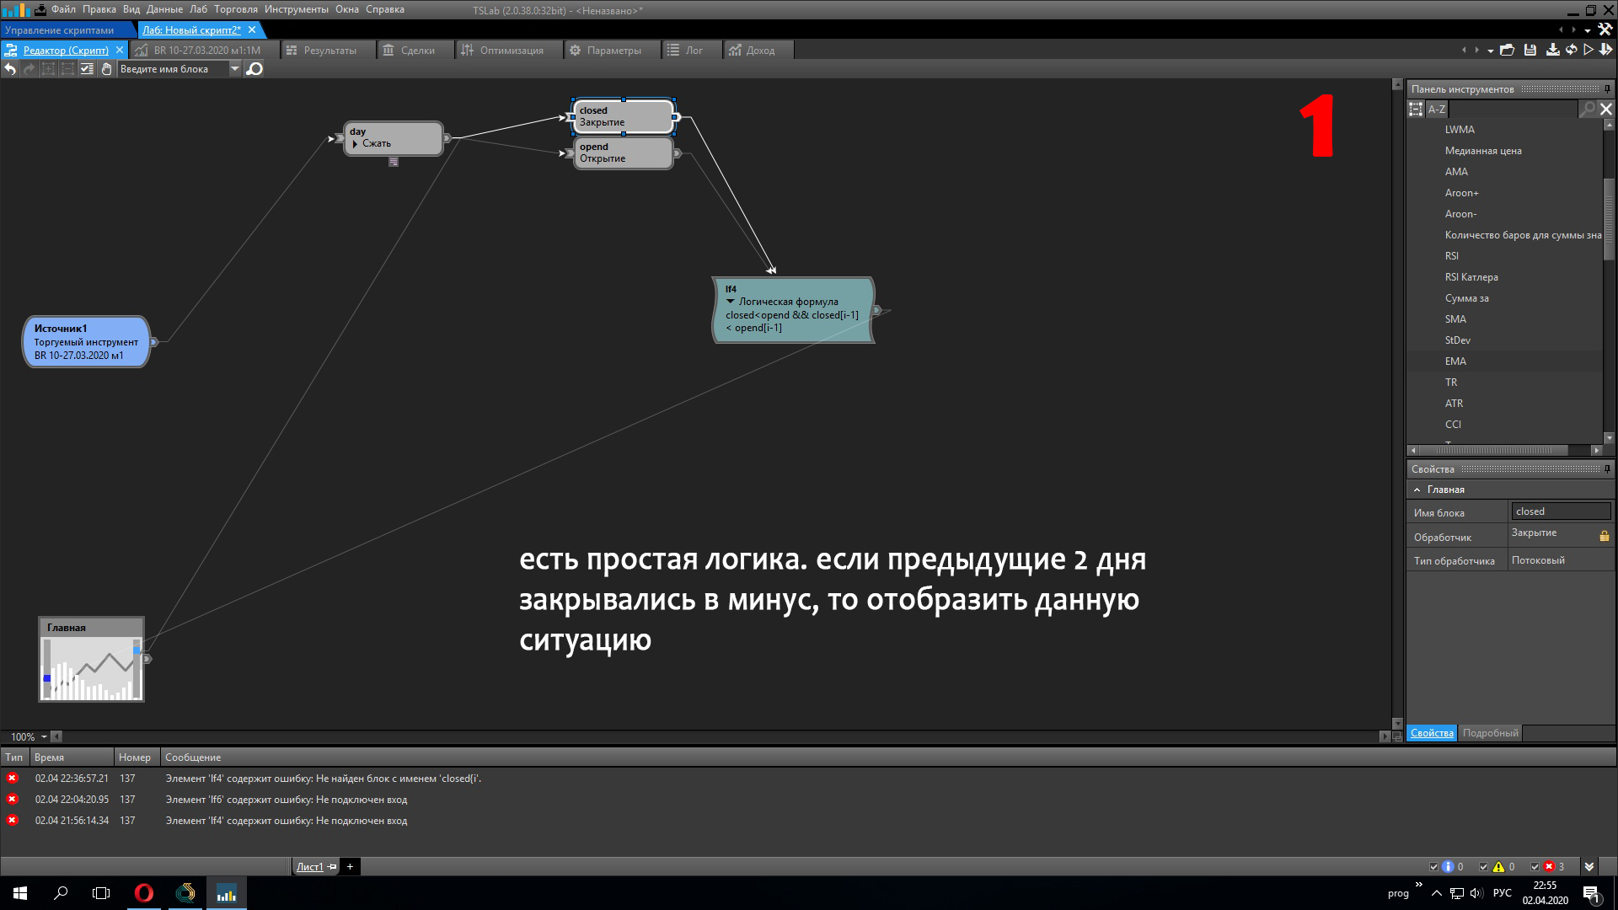Screen dimensions: 1618x910
Task: Pin the Панель инструментов panel
Action: 1607,89
